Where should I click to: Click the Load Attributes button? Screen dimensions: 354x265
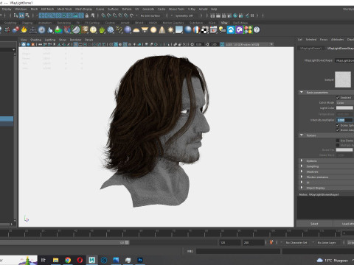(x=344, y=224)
